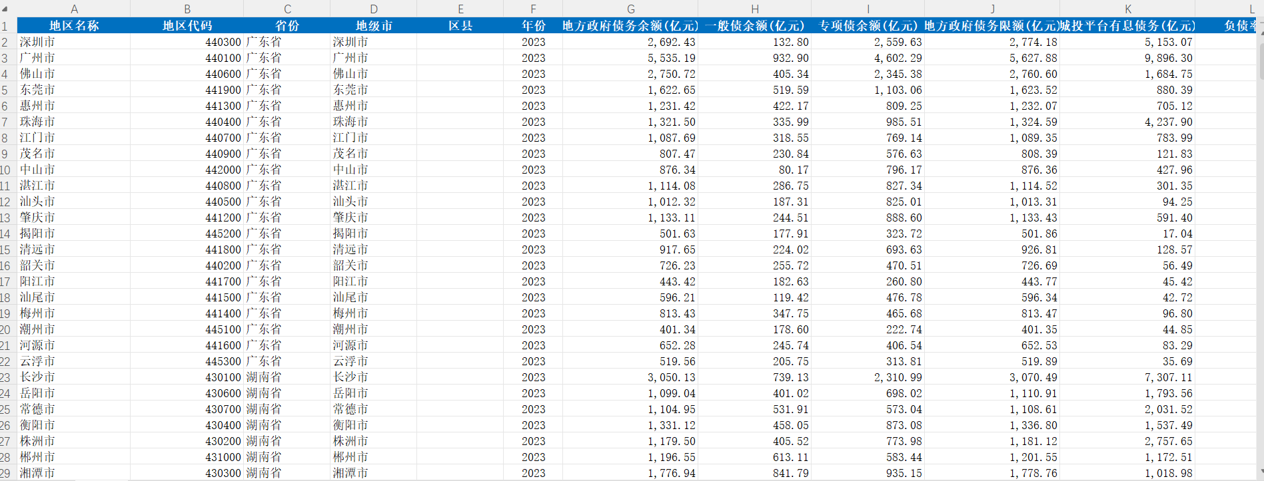Click the cell with value 7,307.11
Image resolution: width=1264 pixels, height=481 pixels.
[1127, 377]
